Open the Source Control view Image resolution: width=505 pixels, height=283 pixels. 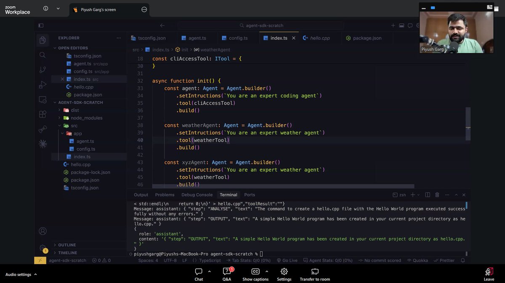tap(43, 70)
